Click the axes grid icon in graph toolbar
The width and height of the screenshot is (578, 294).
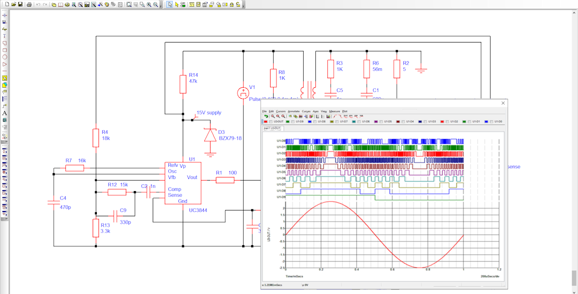[x=317, y=116]
